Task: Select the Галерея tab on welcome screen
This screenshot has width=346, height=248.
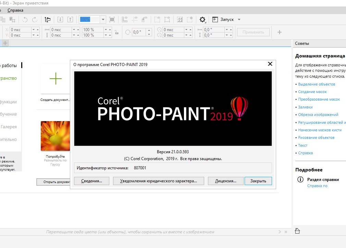Action: [x=9, y=127]
